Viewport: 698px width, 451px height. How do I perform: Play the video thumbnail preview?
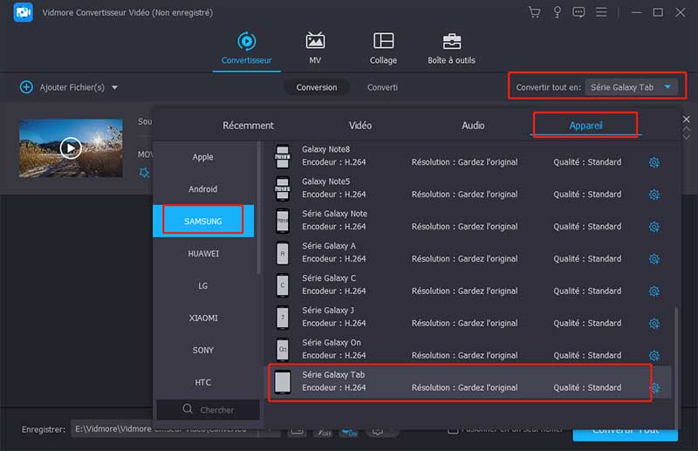[x=70, y=147]
